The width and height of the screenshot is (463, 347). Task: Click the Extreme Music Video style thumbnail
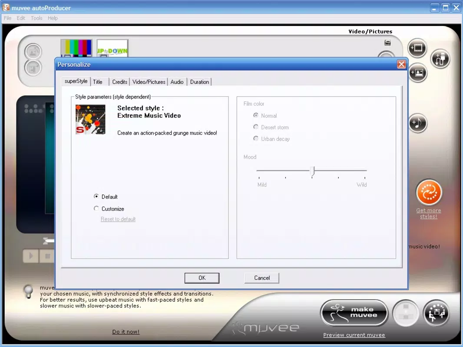pos(90,119)
